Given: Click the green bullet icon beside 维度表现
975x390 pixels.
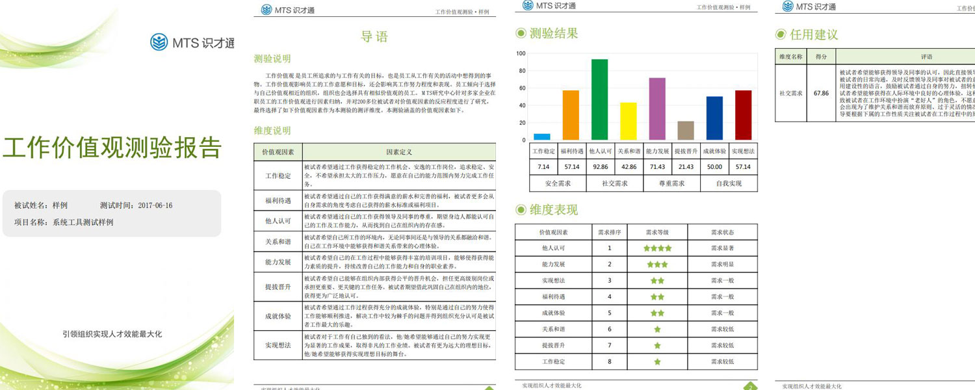Looking at the screenshot, I should 521,209.
